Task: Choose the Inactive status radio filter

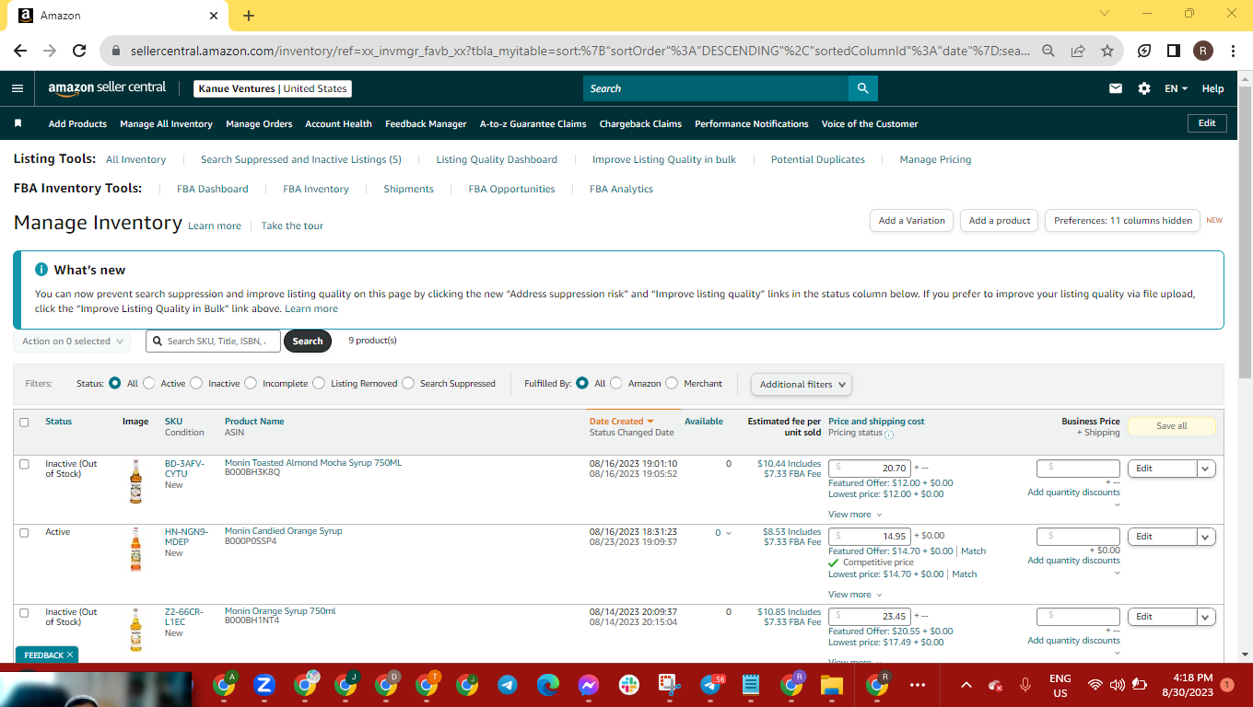Action: pos(196,383)
